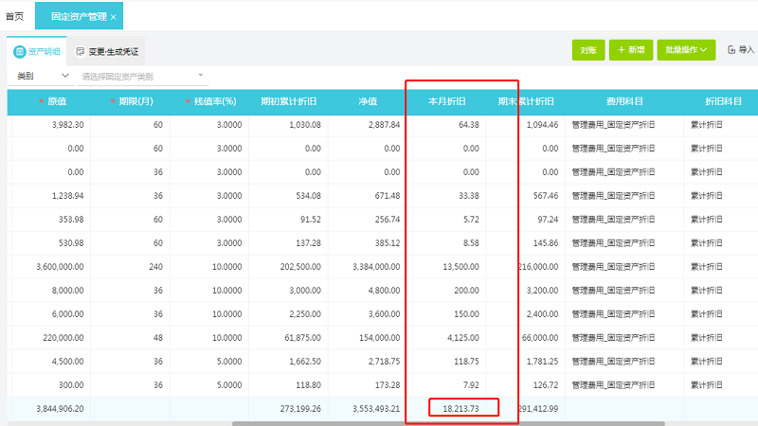Screen dimensions: 758x426
Task: Open the 批量操作 dropdown
Action: pyautogui.click(x=686, y=50)
